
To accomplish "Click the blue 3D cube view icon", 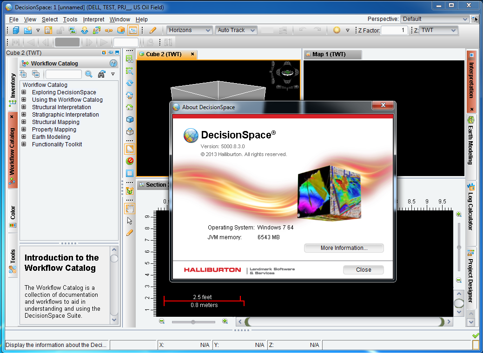I will [x=130, y=119].
